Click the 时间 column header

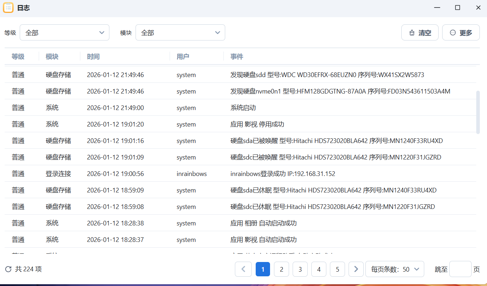coord(93,56)
